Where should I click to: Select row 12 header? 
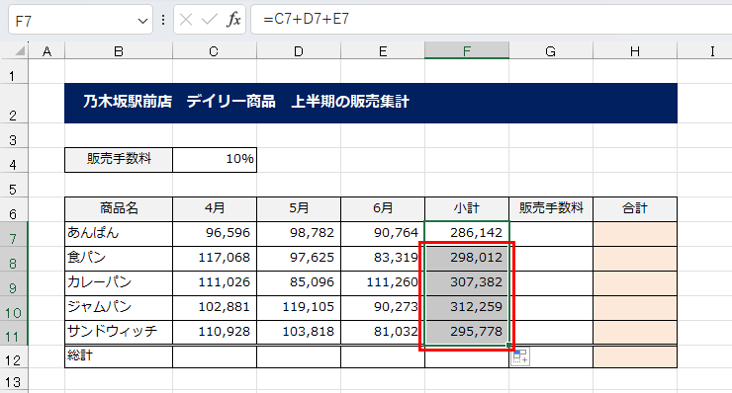tap(14, 356)
